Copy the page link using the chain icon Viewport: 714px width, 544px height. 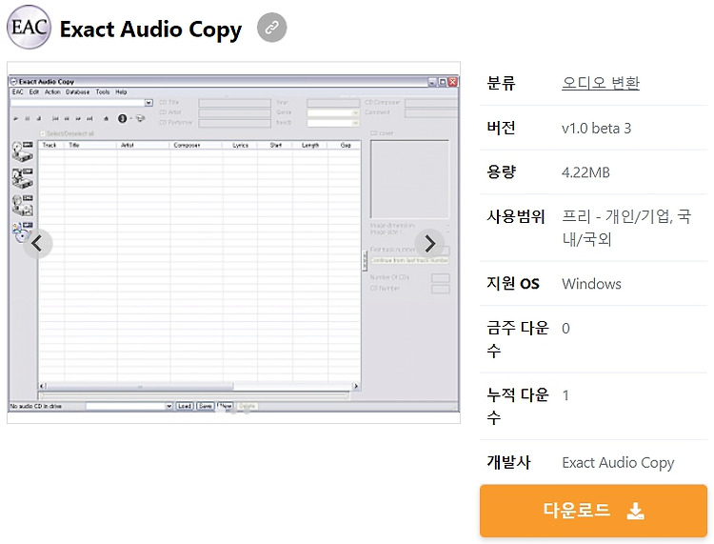[x=272, y=28]
